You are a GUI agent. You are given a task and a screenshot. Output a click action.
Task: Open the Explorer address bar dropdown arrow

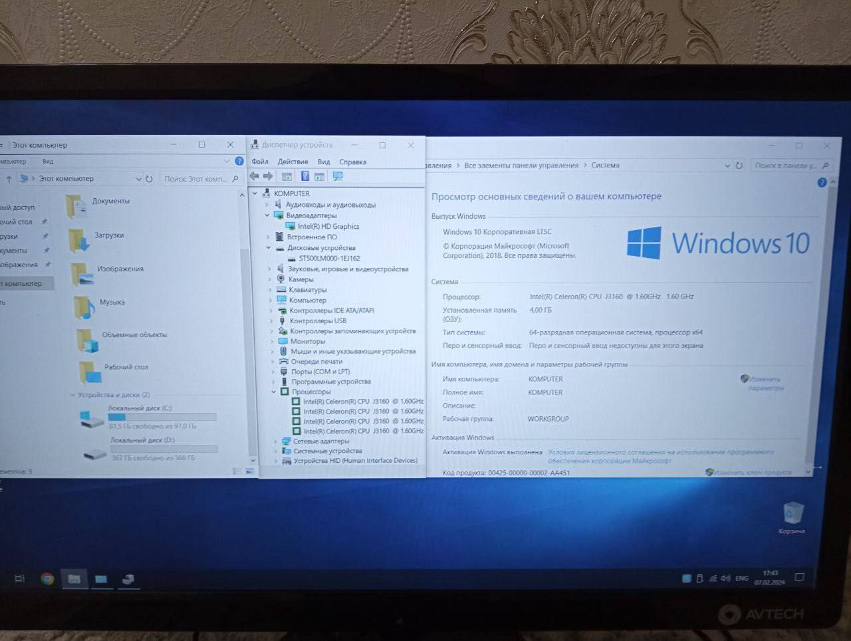pyautogui.click(x=138, y=179)
